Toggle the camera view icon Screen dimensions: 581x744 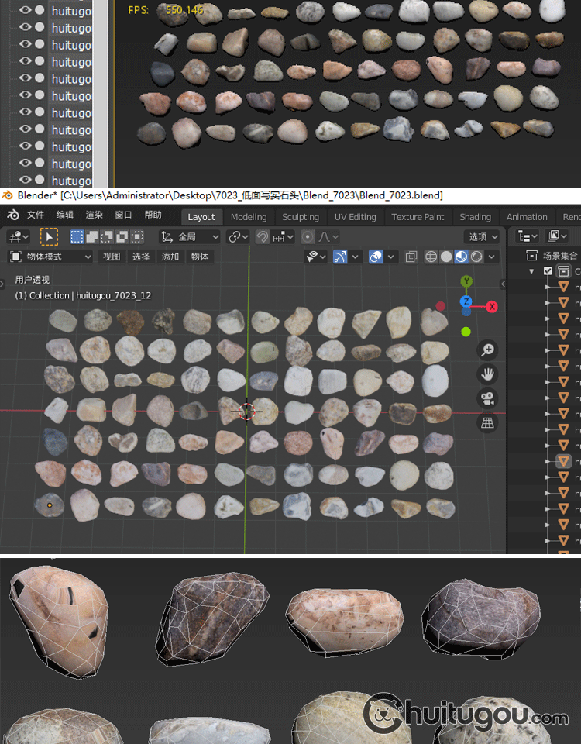(488, 399)
